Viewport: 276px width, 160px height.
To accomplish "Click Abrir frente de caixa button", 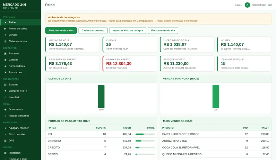I will coord(61,30).
